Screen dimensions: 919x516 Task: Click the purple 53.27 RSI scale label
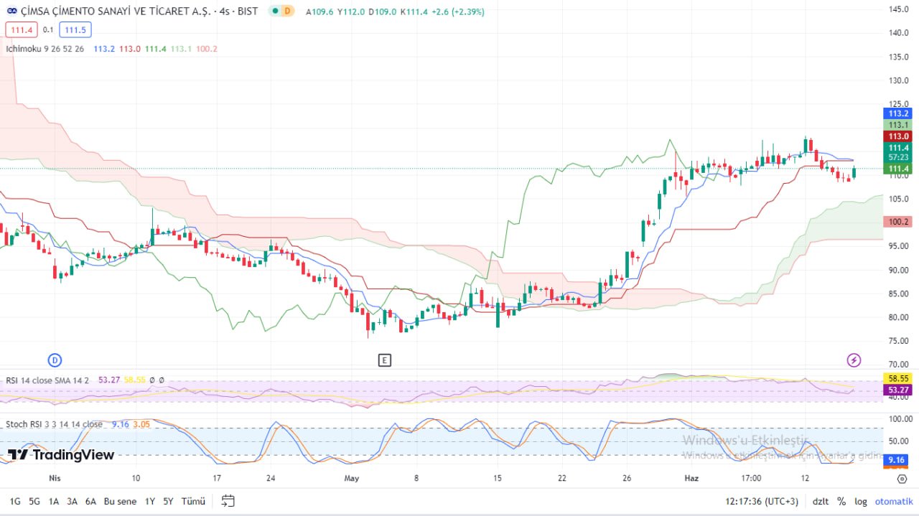click(898, 390)
